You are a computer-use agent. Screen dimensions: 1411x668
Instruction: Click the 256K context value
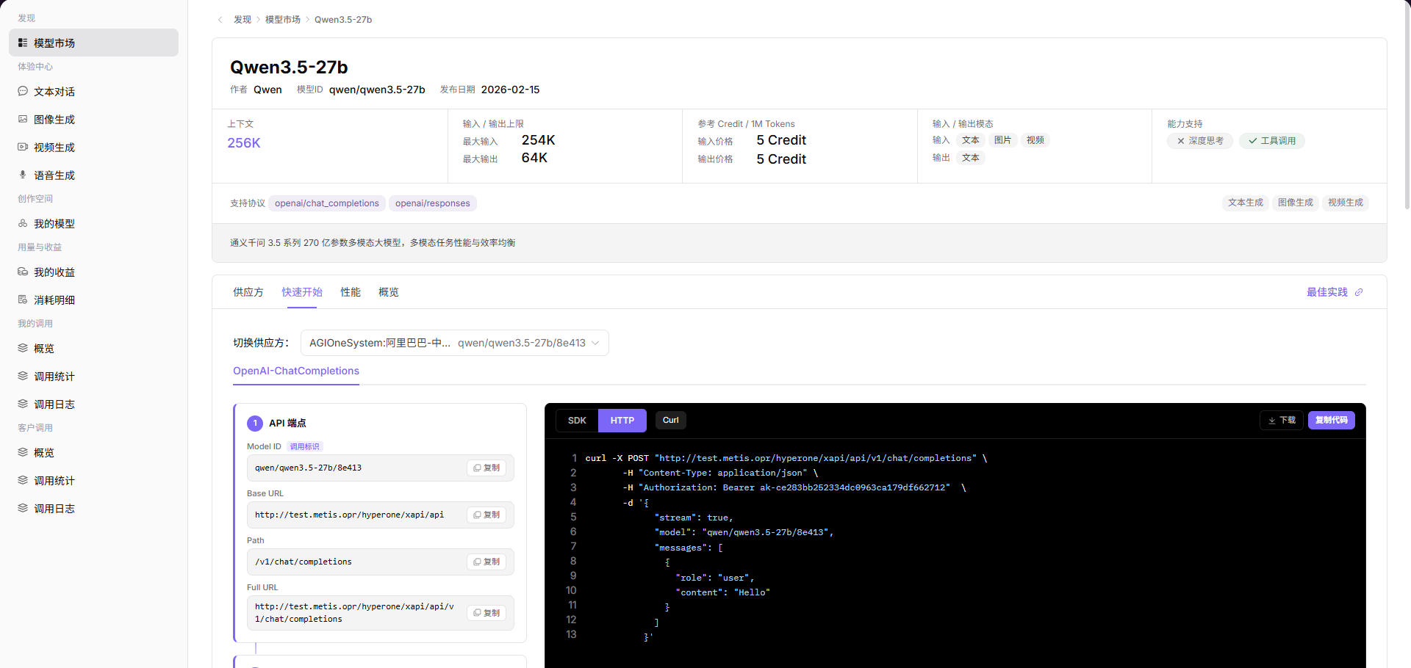click(244, 143)
